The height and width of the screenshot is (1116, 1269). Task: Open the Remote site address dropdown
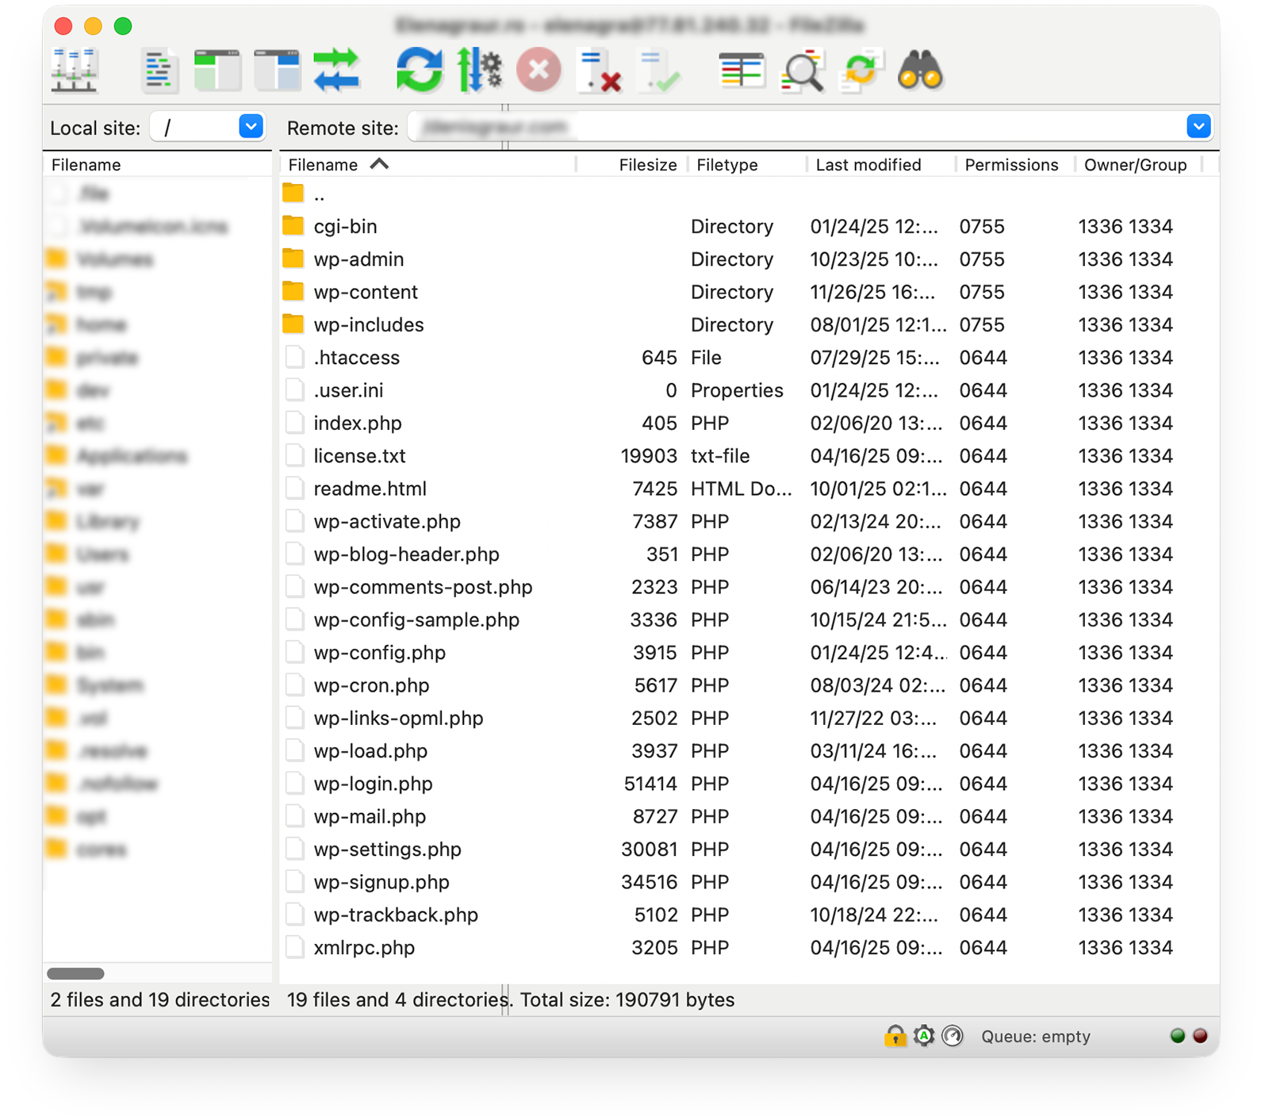click(x=1198, y=125)
